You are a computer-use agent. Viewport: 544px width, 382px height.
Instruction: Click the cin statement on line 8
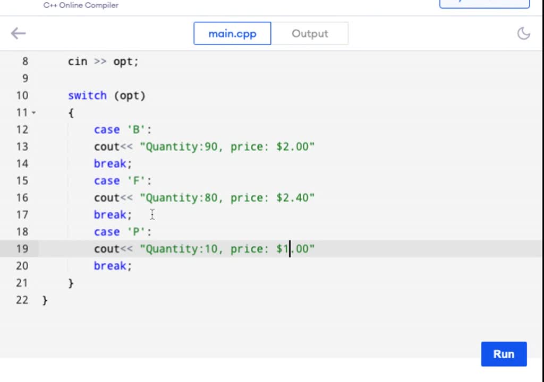[103, 62]
